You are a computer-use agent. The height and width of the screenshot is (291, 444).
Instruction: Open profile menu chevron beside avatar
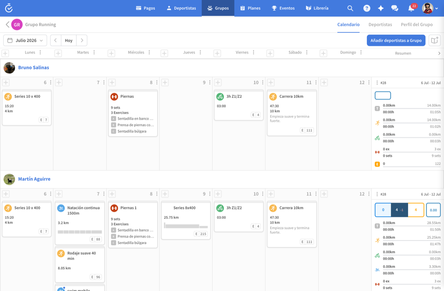[x=437, y=8]
